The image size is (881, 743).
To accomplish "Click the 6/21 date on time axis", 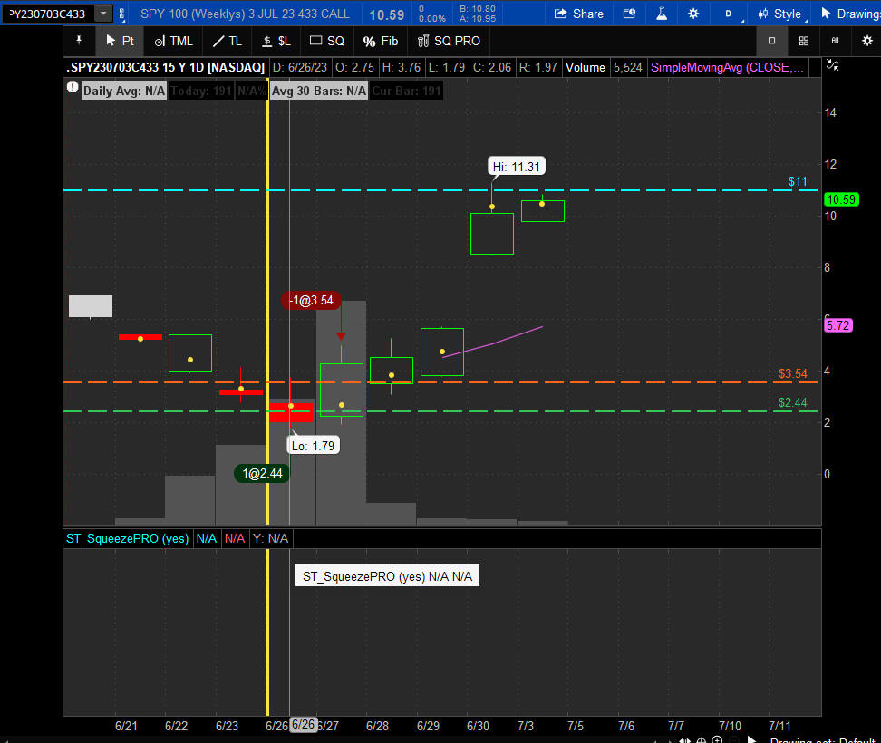I will (x=126, y=726).
